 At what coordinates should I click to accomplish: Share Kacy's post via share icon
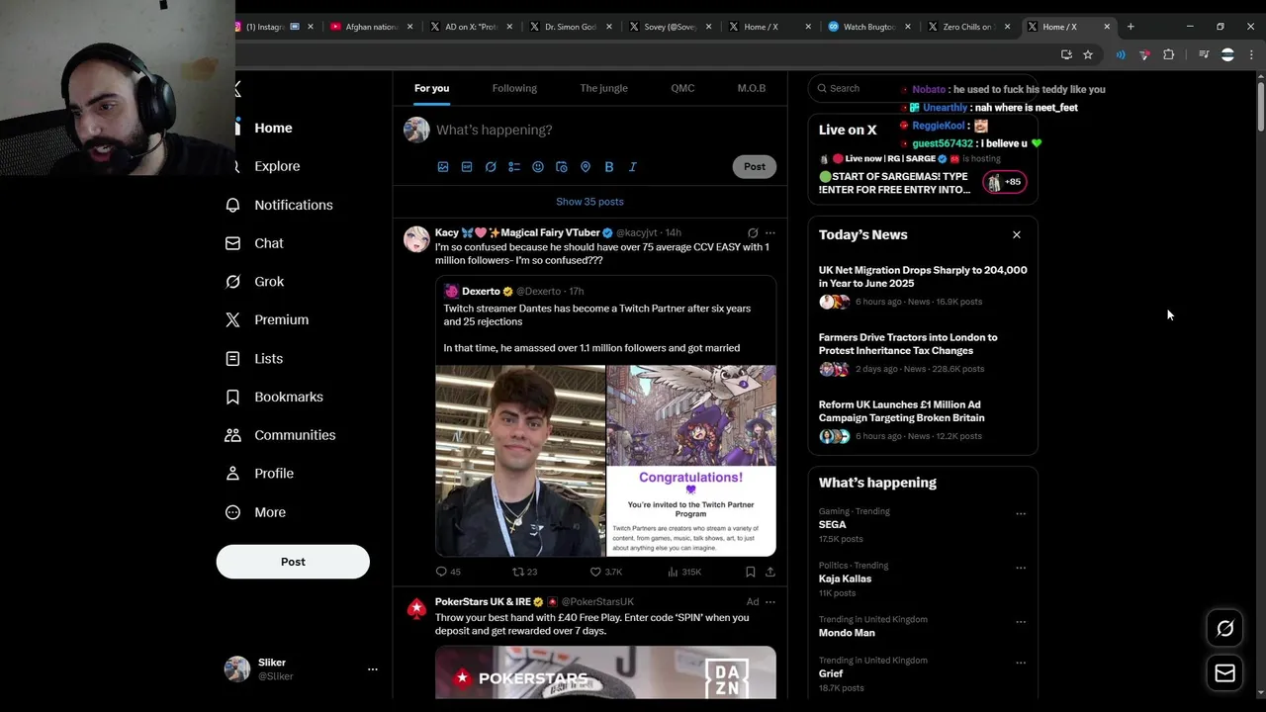770,572
